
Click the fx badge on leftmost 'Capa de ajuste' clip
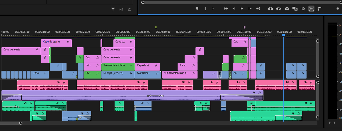(x=37, y=49)
